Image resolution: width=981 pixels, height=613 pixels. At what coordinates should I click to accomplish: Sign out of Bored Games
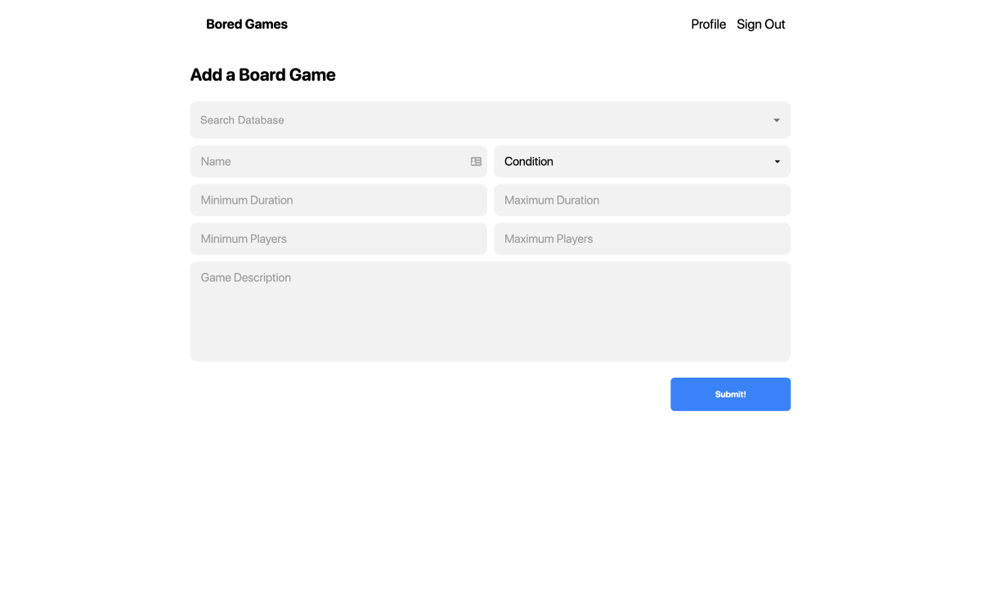tap(760, 24)
